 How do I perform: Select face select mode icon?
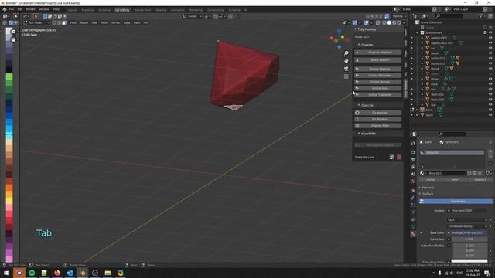[64, 22]
